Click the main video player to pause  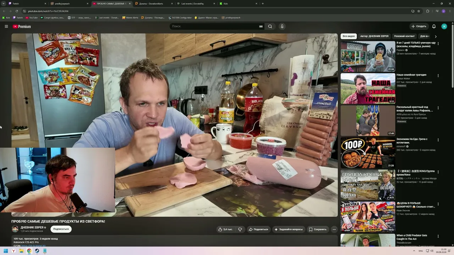175,125
